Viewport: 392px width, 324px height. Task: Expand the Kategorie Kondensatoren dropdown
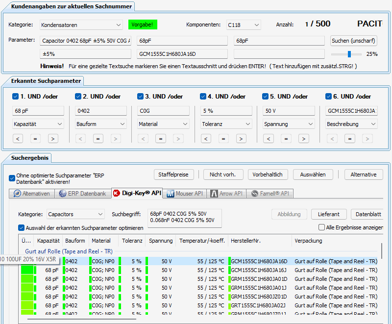81,25
